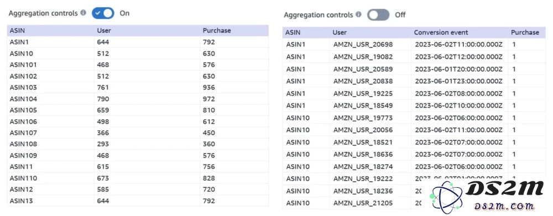This screenshot has height=216, width=553.
Task: Click purchase value 972 for ASIN104
Action: coord(209,99)
